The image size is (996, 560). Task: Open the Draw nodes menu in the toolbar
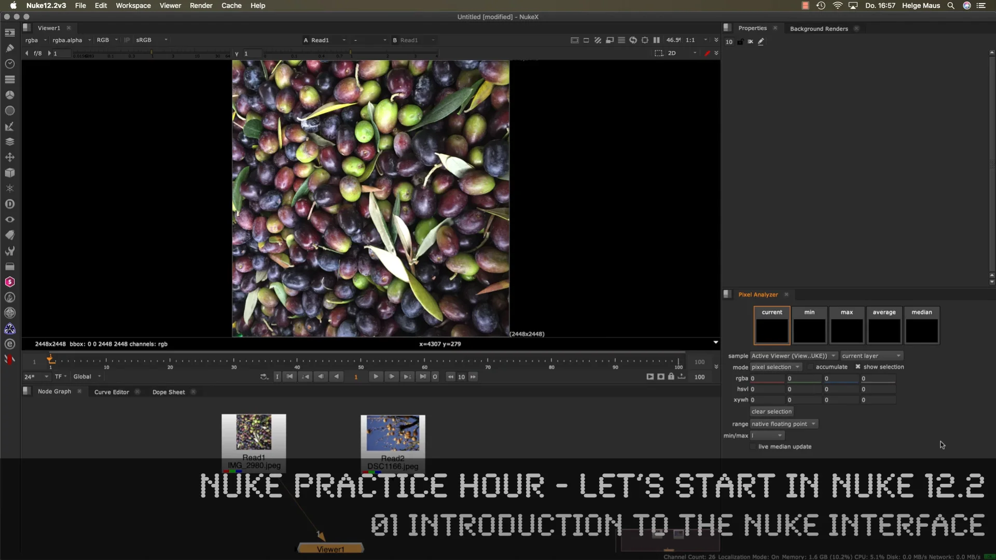pos(9,48)
